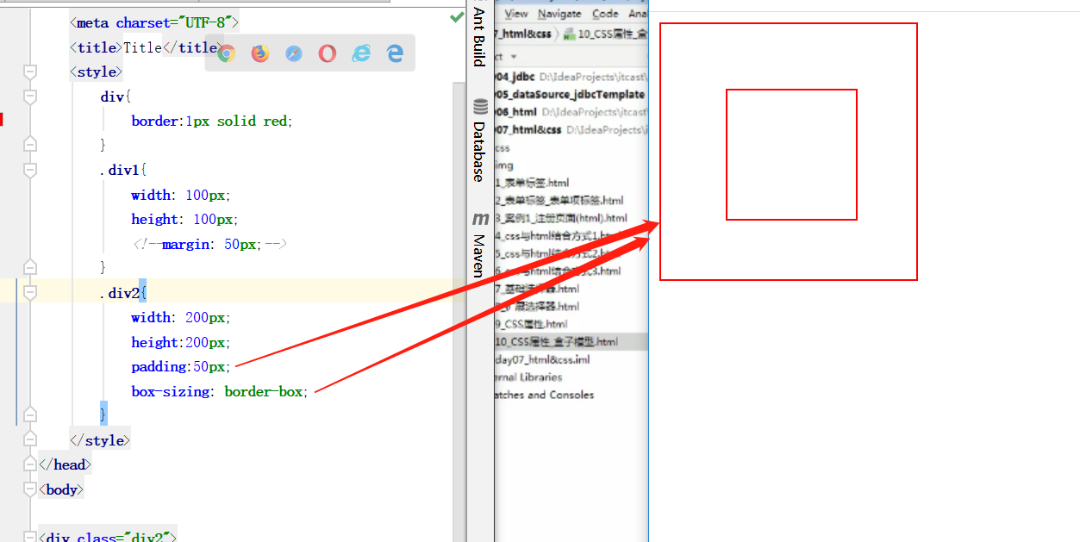Toggle fold at closing brace of div rule
Viewport: 1080px width, 542px height.
pyautogui.click(x=30, y=144)
